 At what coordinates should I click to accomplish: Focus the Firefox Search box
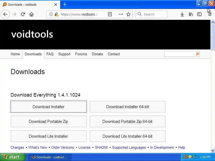[x=151, y=14]
